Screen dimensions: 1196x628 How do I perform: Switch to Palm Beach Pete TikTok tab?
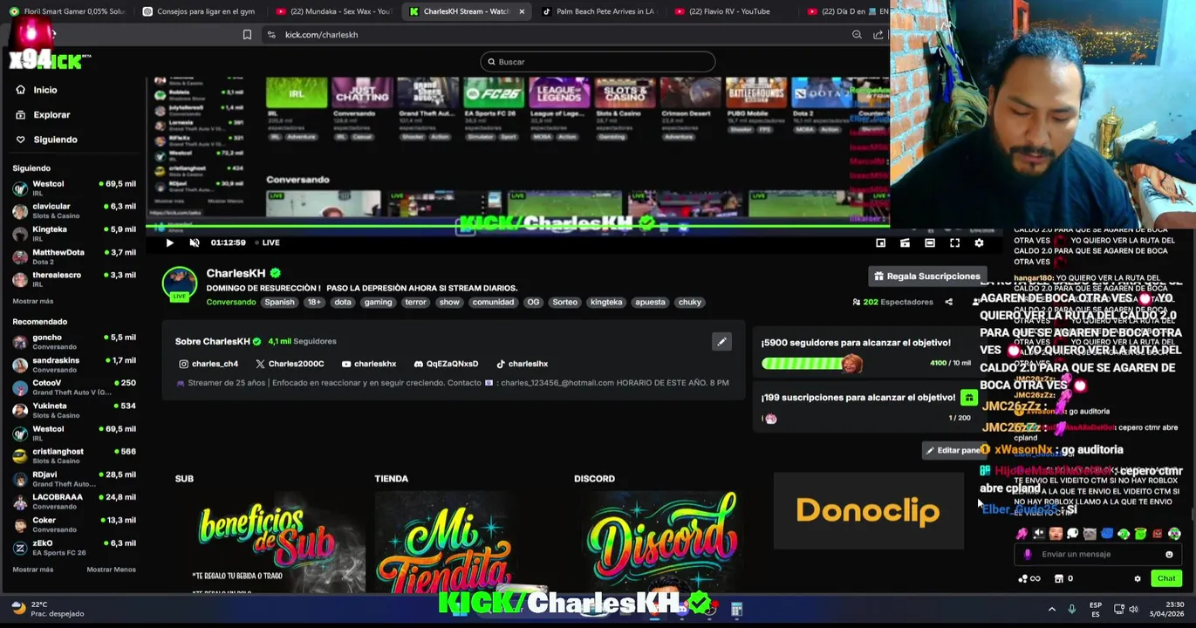pos(598,11)
